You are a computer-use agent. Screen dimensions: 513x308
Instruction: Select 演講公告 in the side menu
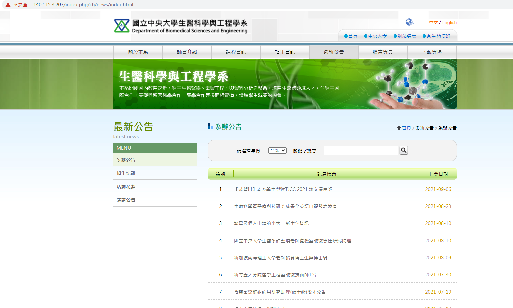click(x=155, y=200)
